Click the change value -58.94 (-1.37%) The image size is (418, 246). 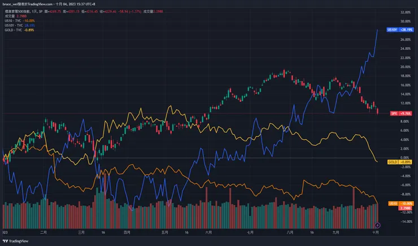coord(129,11)
